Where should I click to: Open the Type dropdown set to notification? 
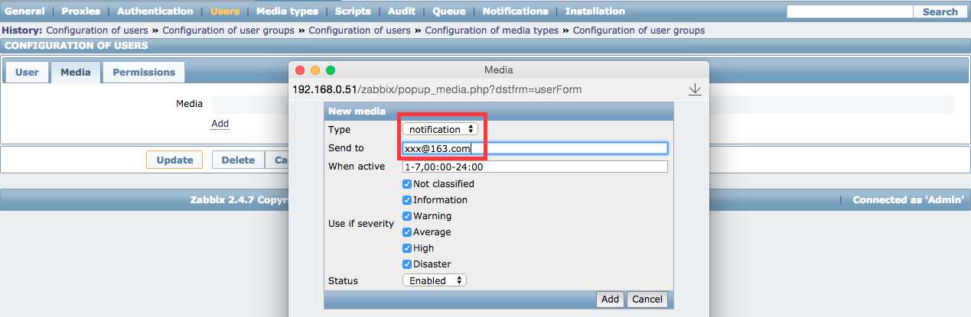(x=440, y=129)
